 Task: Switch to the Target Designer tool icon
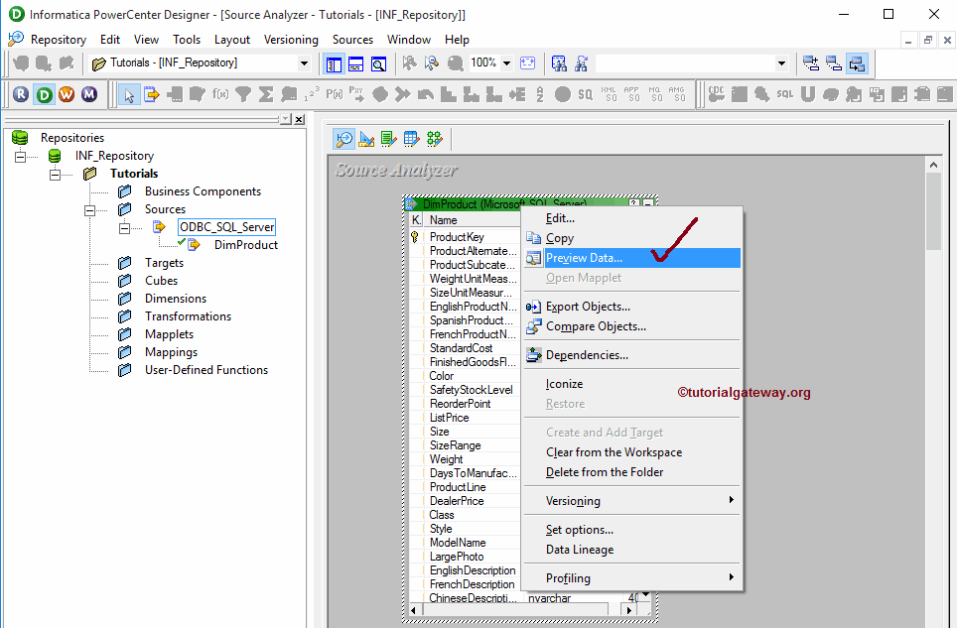366,139
